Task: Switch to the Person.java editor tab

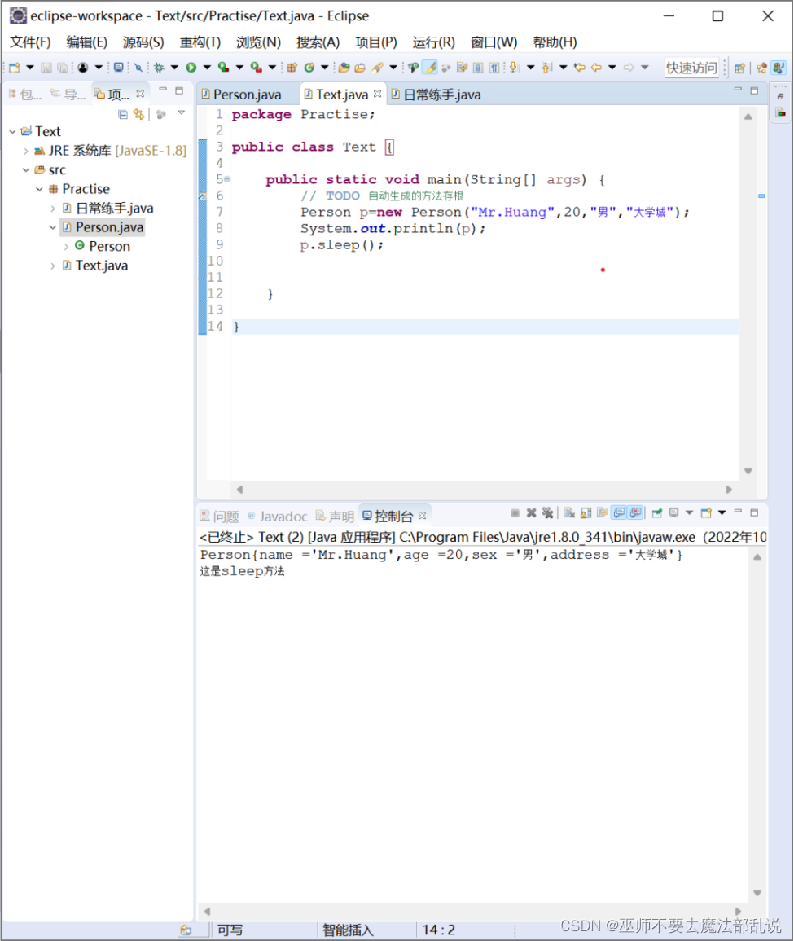Action: (x=248, y=94)
